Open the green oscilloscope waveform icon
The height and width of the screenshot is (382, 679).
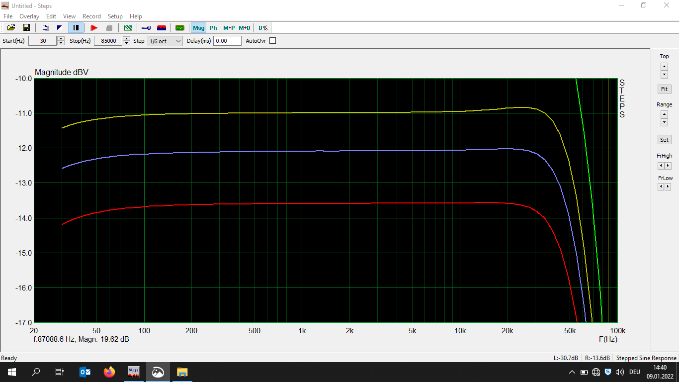[x=180, y=28]
